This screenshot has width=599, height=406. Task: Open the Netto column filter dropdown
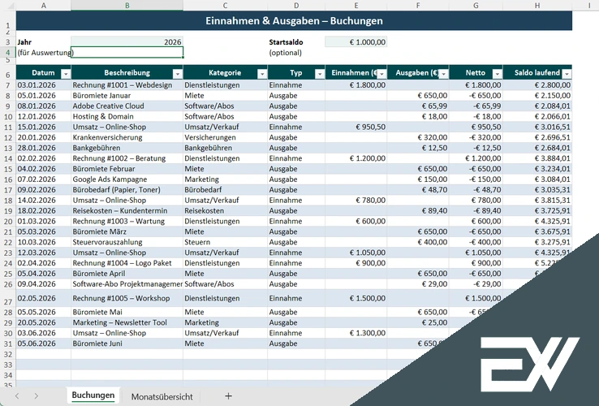497,73
